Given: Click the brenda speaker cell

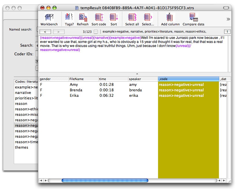Looking at the screenshot, I should click(x=135, y=90).
